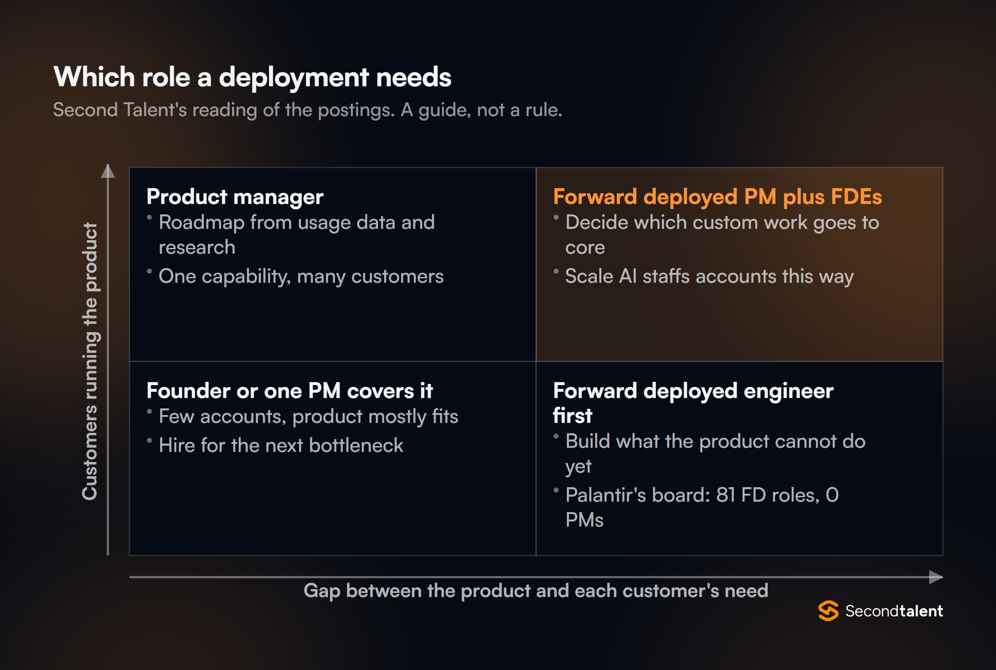Click 'Scale AI staffs accounts this way' bullet

coord(710,276)
